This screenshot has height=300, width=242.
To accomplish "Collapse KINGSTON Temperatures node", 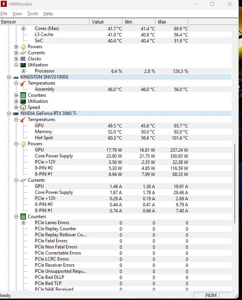I will (16, 83).
